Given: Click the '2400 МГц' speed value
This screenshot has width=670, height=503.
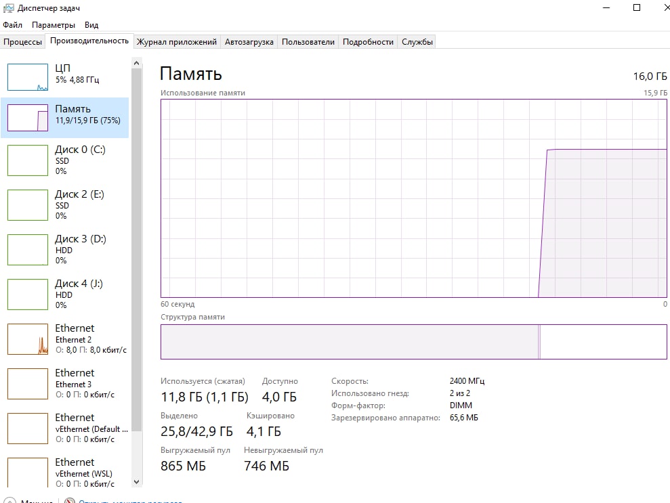Looking at the screenshot, I should [467, 381].
